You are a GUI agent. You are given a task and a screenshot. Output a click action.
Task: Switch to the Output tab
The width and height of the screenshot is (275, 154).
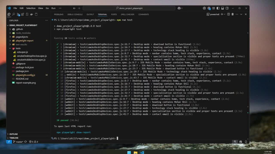click(x=90, y=14)
